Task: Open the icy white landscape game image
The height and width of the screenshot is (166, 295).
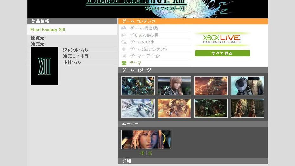Action: tap(138, 108)
